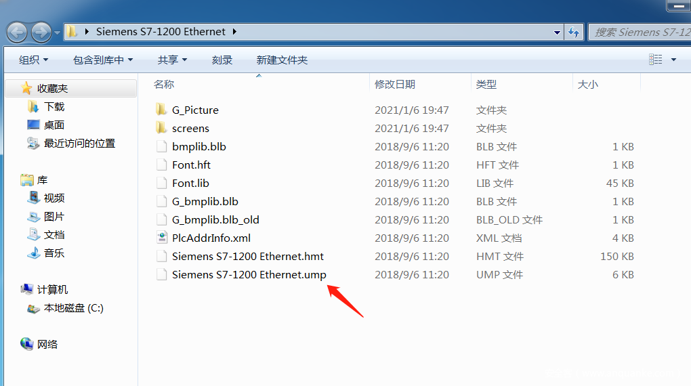Sort by 大小 column header
The width and height of the screenshot is (691, 386).
[x=587, y=84]
